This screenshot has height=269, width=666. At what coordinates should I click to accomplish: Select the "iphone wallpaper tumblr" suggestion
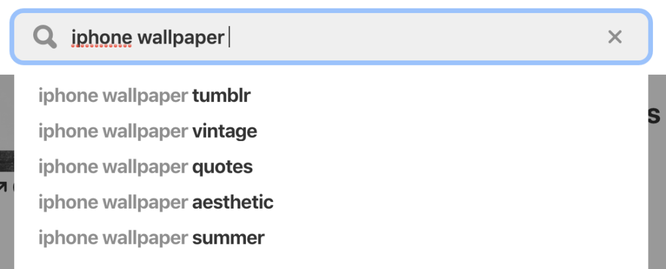(144, 96)
